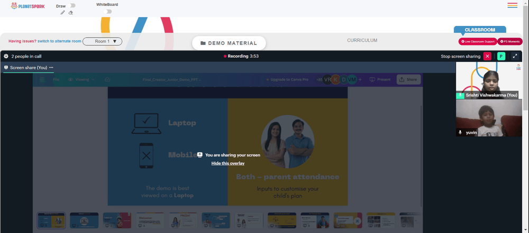Toggle the Draw switch
Image resolution: width=529 pixels, height=233 pixels.
[x=71, y=5]
